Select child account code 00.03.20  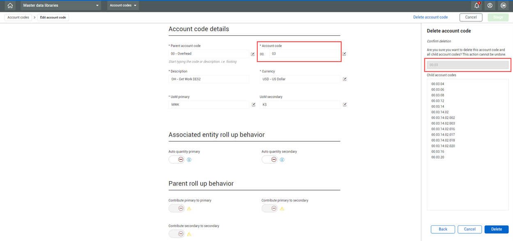[437, 157]
